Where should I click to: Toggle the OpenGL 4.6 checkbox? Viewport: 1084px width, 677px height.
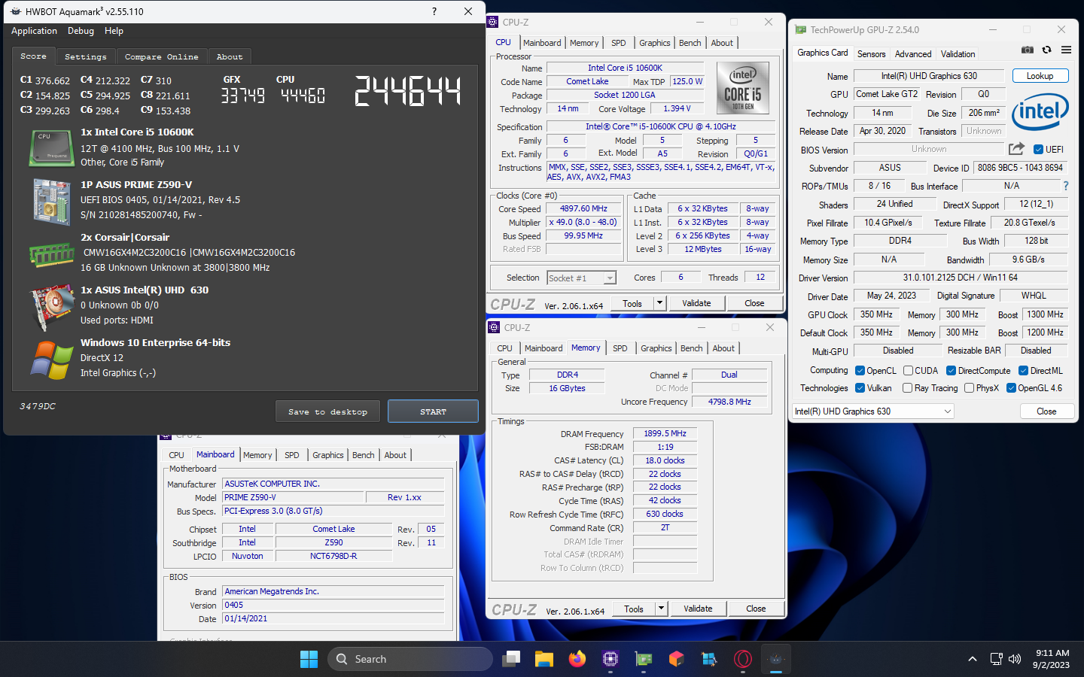click(x=1011, y=388)
